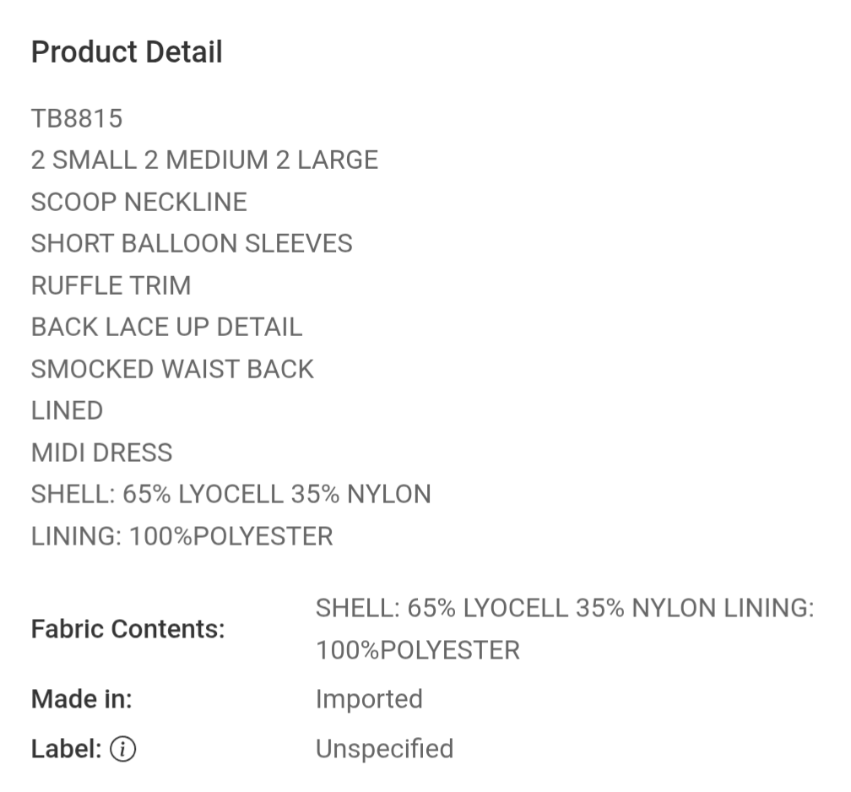The height and width of the screenshot is (792, 851).
Task: Click the Fabric Contents label
Action: (128, 629)
